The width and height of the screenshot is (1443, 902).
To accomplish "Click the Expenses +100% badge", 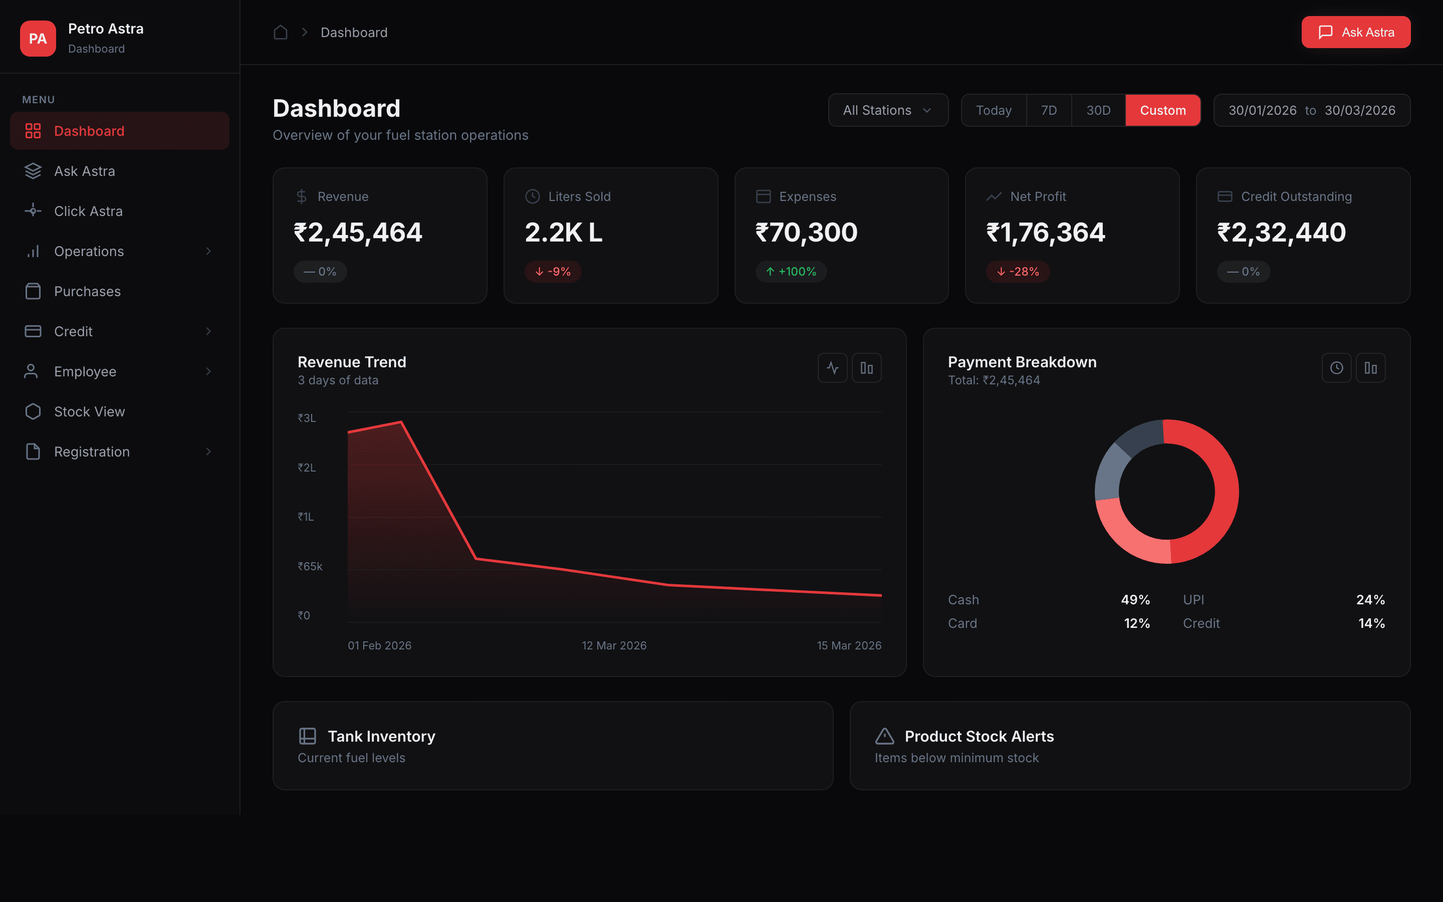I will (x=791, y=272).
